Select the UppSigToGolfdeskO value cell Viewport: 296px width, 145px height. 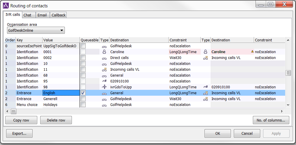click(x=61, y=46)
